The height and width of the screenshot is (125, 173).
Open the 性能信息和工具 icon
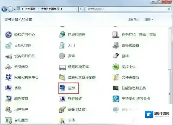[116, 88]
